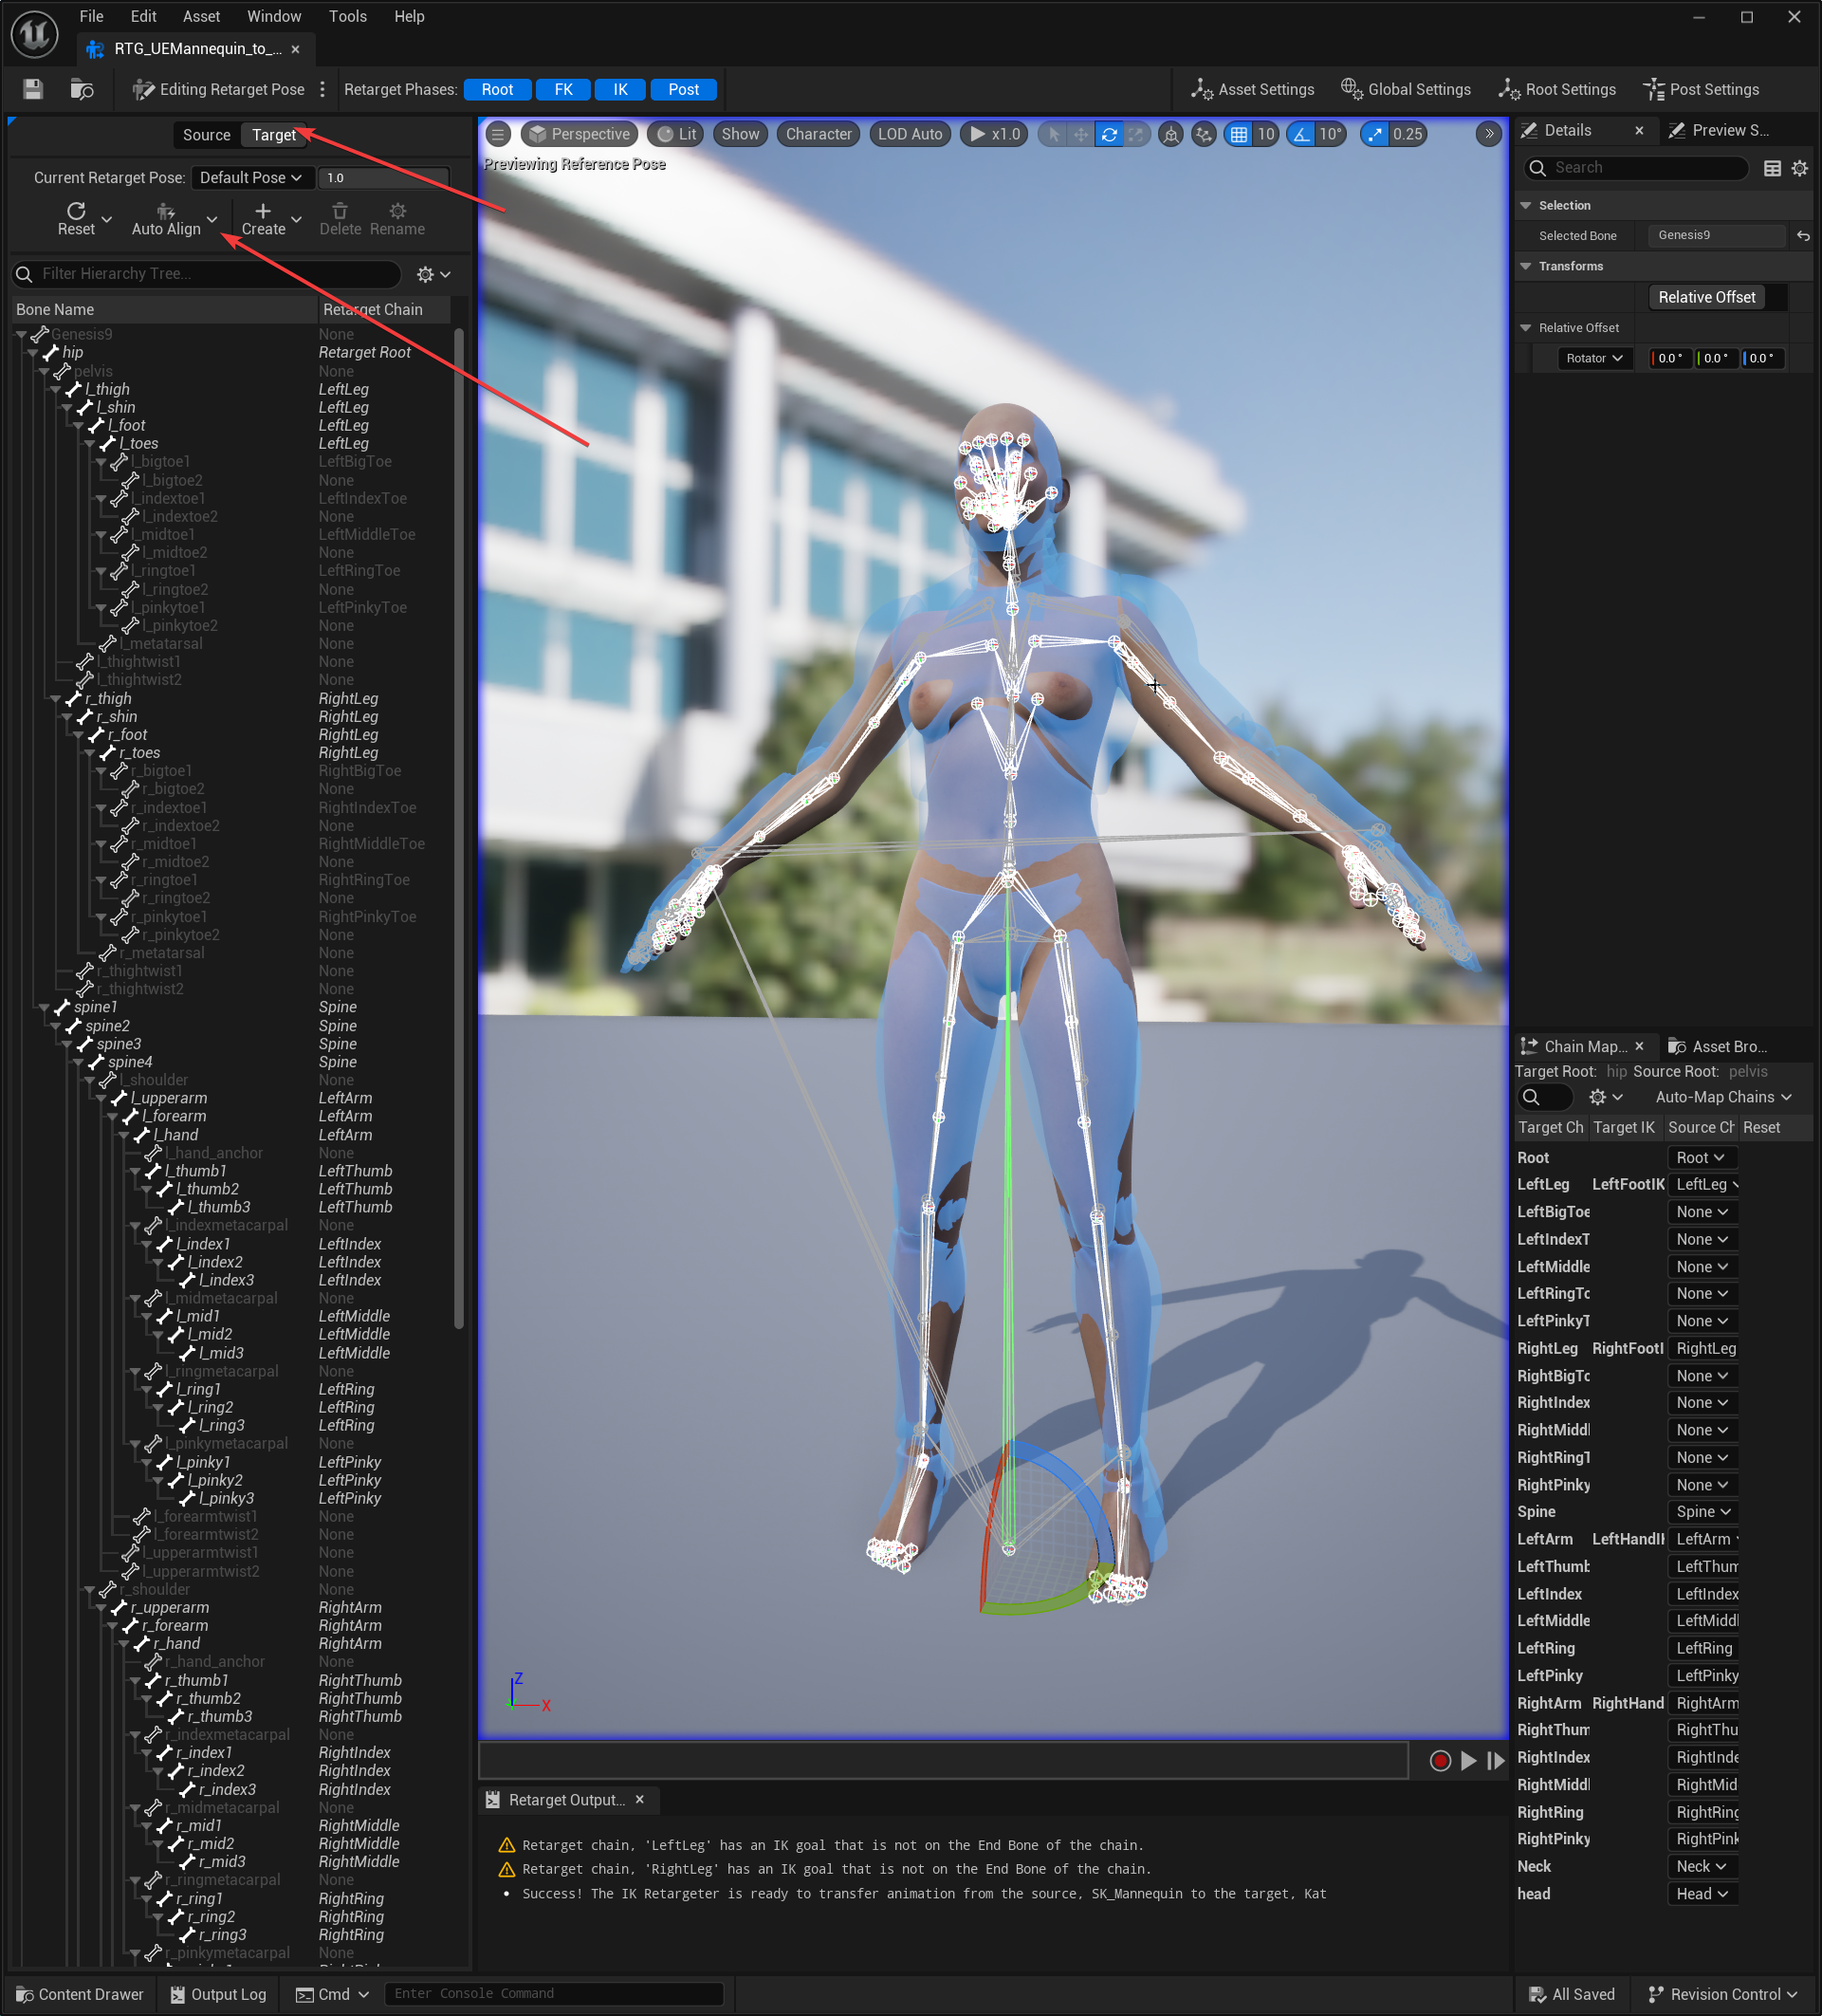This screenshot has height=2016, width=1822.
Task: Choose the scale mode gizmo icon
Action: click(x=1136, y=134)
